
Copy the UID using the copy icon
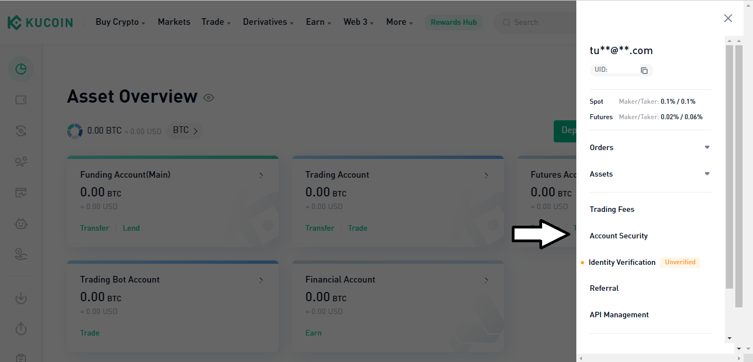tap(644, 70)
